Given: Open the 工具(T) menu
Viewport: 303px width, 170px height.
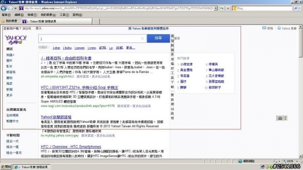Looking at the screenshot, I should pos(64,15).
